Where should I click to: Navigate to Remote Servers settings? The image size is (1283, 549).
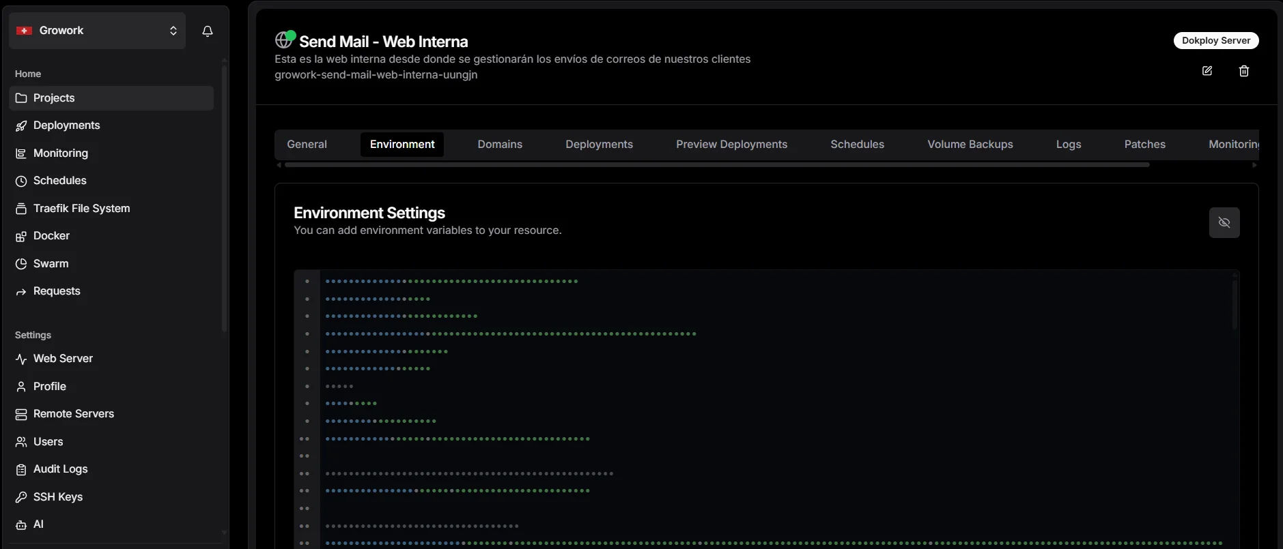click(111, 414)
